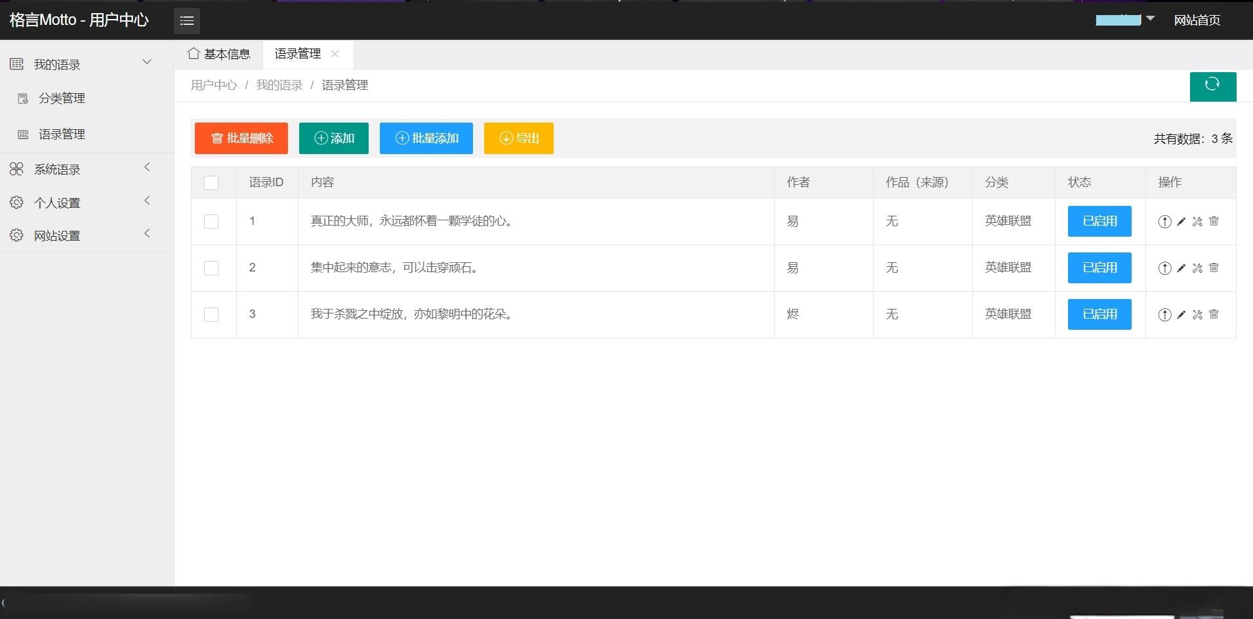
Task: Click the yellow 导出 button
Action: [x=519, y=138]
